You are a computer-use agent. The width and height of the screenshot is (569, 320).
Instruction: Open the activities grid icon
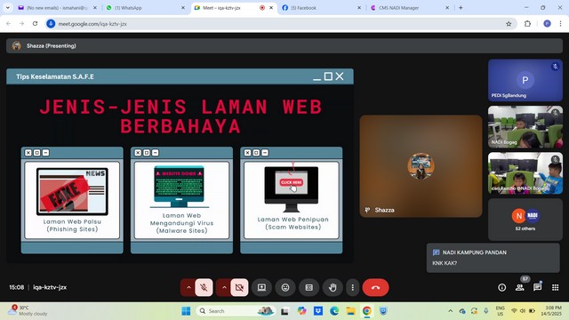click(x=555, y=287)
